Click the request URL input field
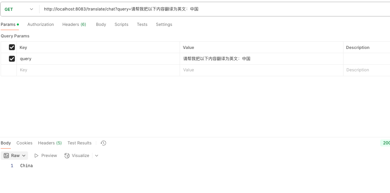Viewport: 390px width, 193px height. point(210,9)
